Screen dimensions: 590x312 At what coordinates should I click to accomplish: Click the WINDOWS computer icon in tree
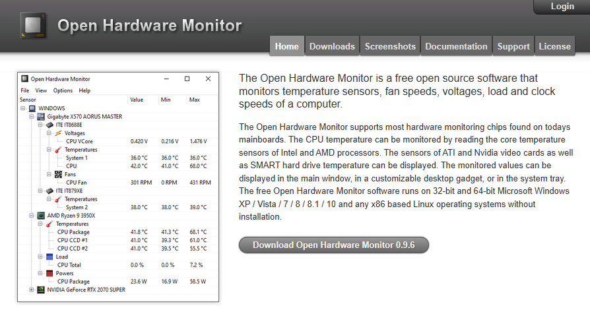(x=32, y=108)
